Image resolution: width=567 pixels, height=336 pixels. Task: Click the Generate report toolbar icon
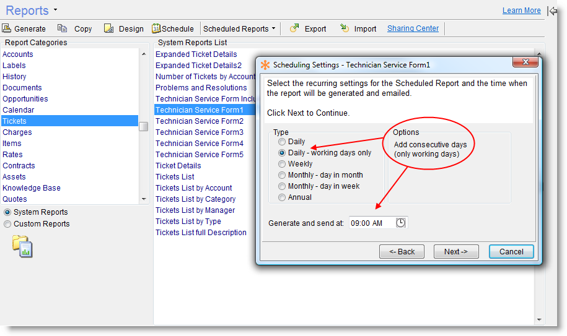click(7, 28)
